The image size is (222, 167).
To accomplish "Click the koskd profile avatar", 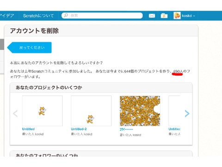I will (177, 16).
